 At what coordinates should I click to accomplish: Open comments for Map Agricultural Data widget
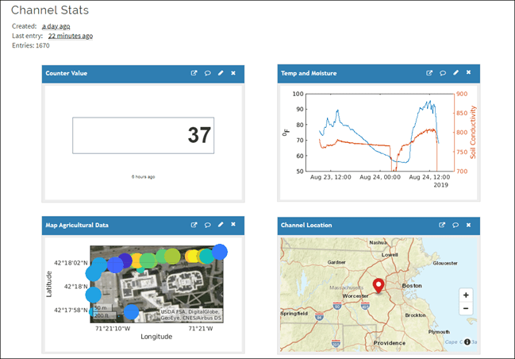(208, 225)
